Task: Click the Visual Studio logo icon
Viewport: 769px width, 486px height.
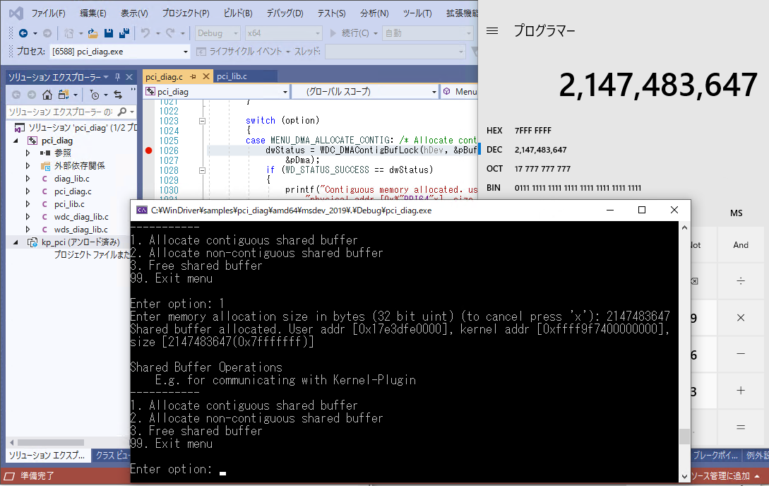Action: coord(16,13)
